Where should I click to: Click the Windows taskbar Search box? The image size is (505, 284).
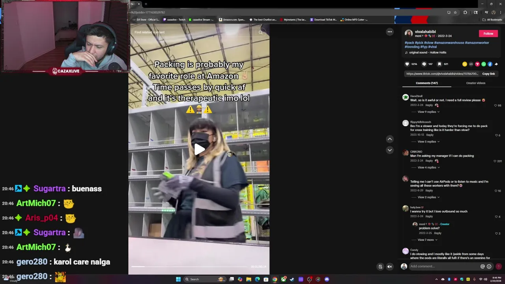point(205,279)
